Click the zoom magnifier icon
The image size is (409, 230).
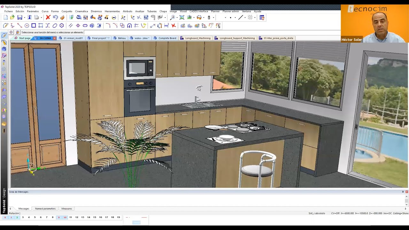click(173, 18)
